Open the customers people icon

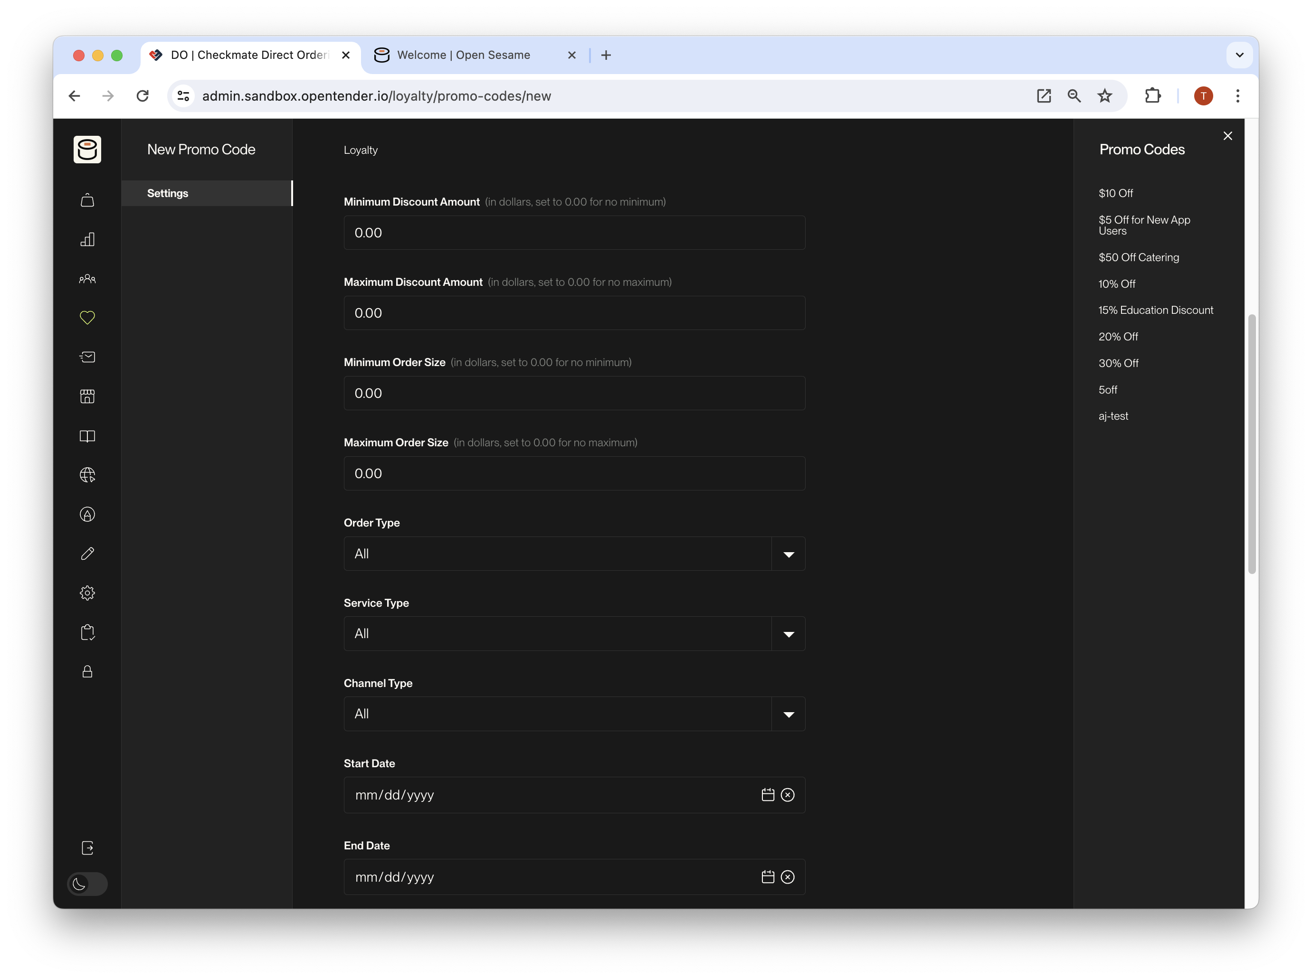pos(87,279)
